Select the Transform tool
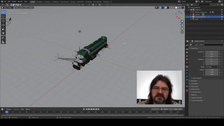Viewport: 224px width, 126px height. [3, 33]
